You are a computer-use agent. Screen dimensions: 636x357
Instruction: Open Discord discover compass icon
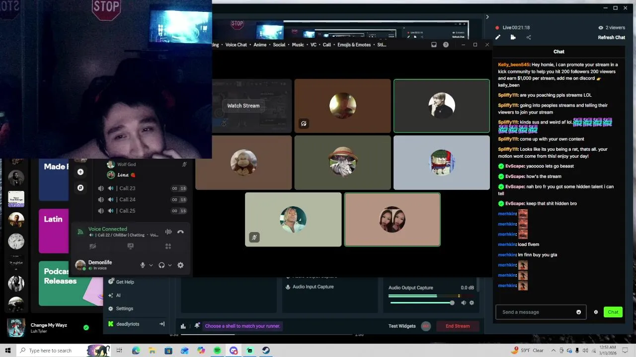tap(80, 188)
